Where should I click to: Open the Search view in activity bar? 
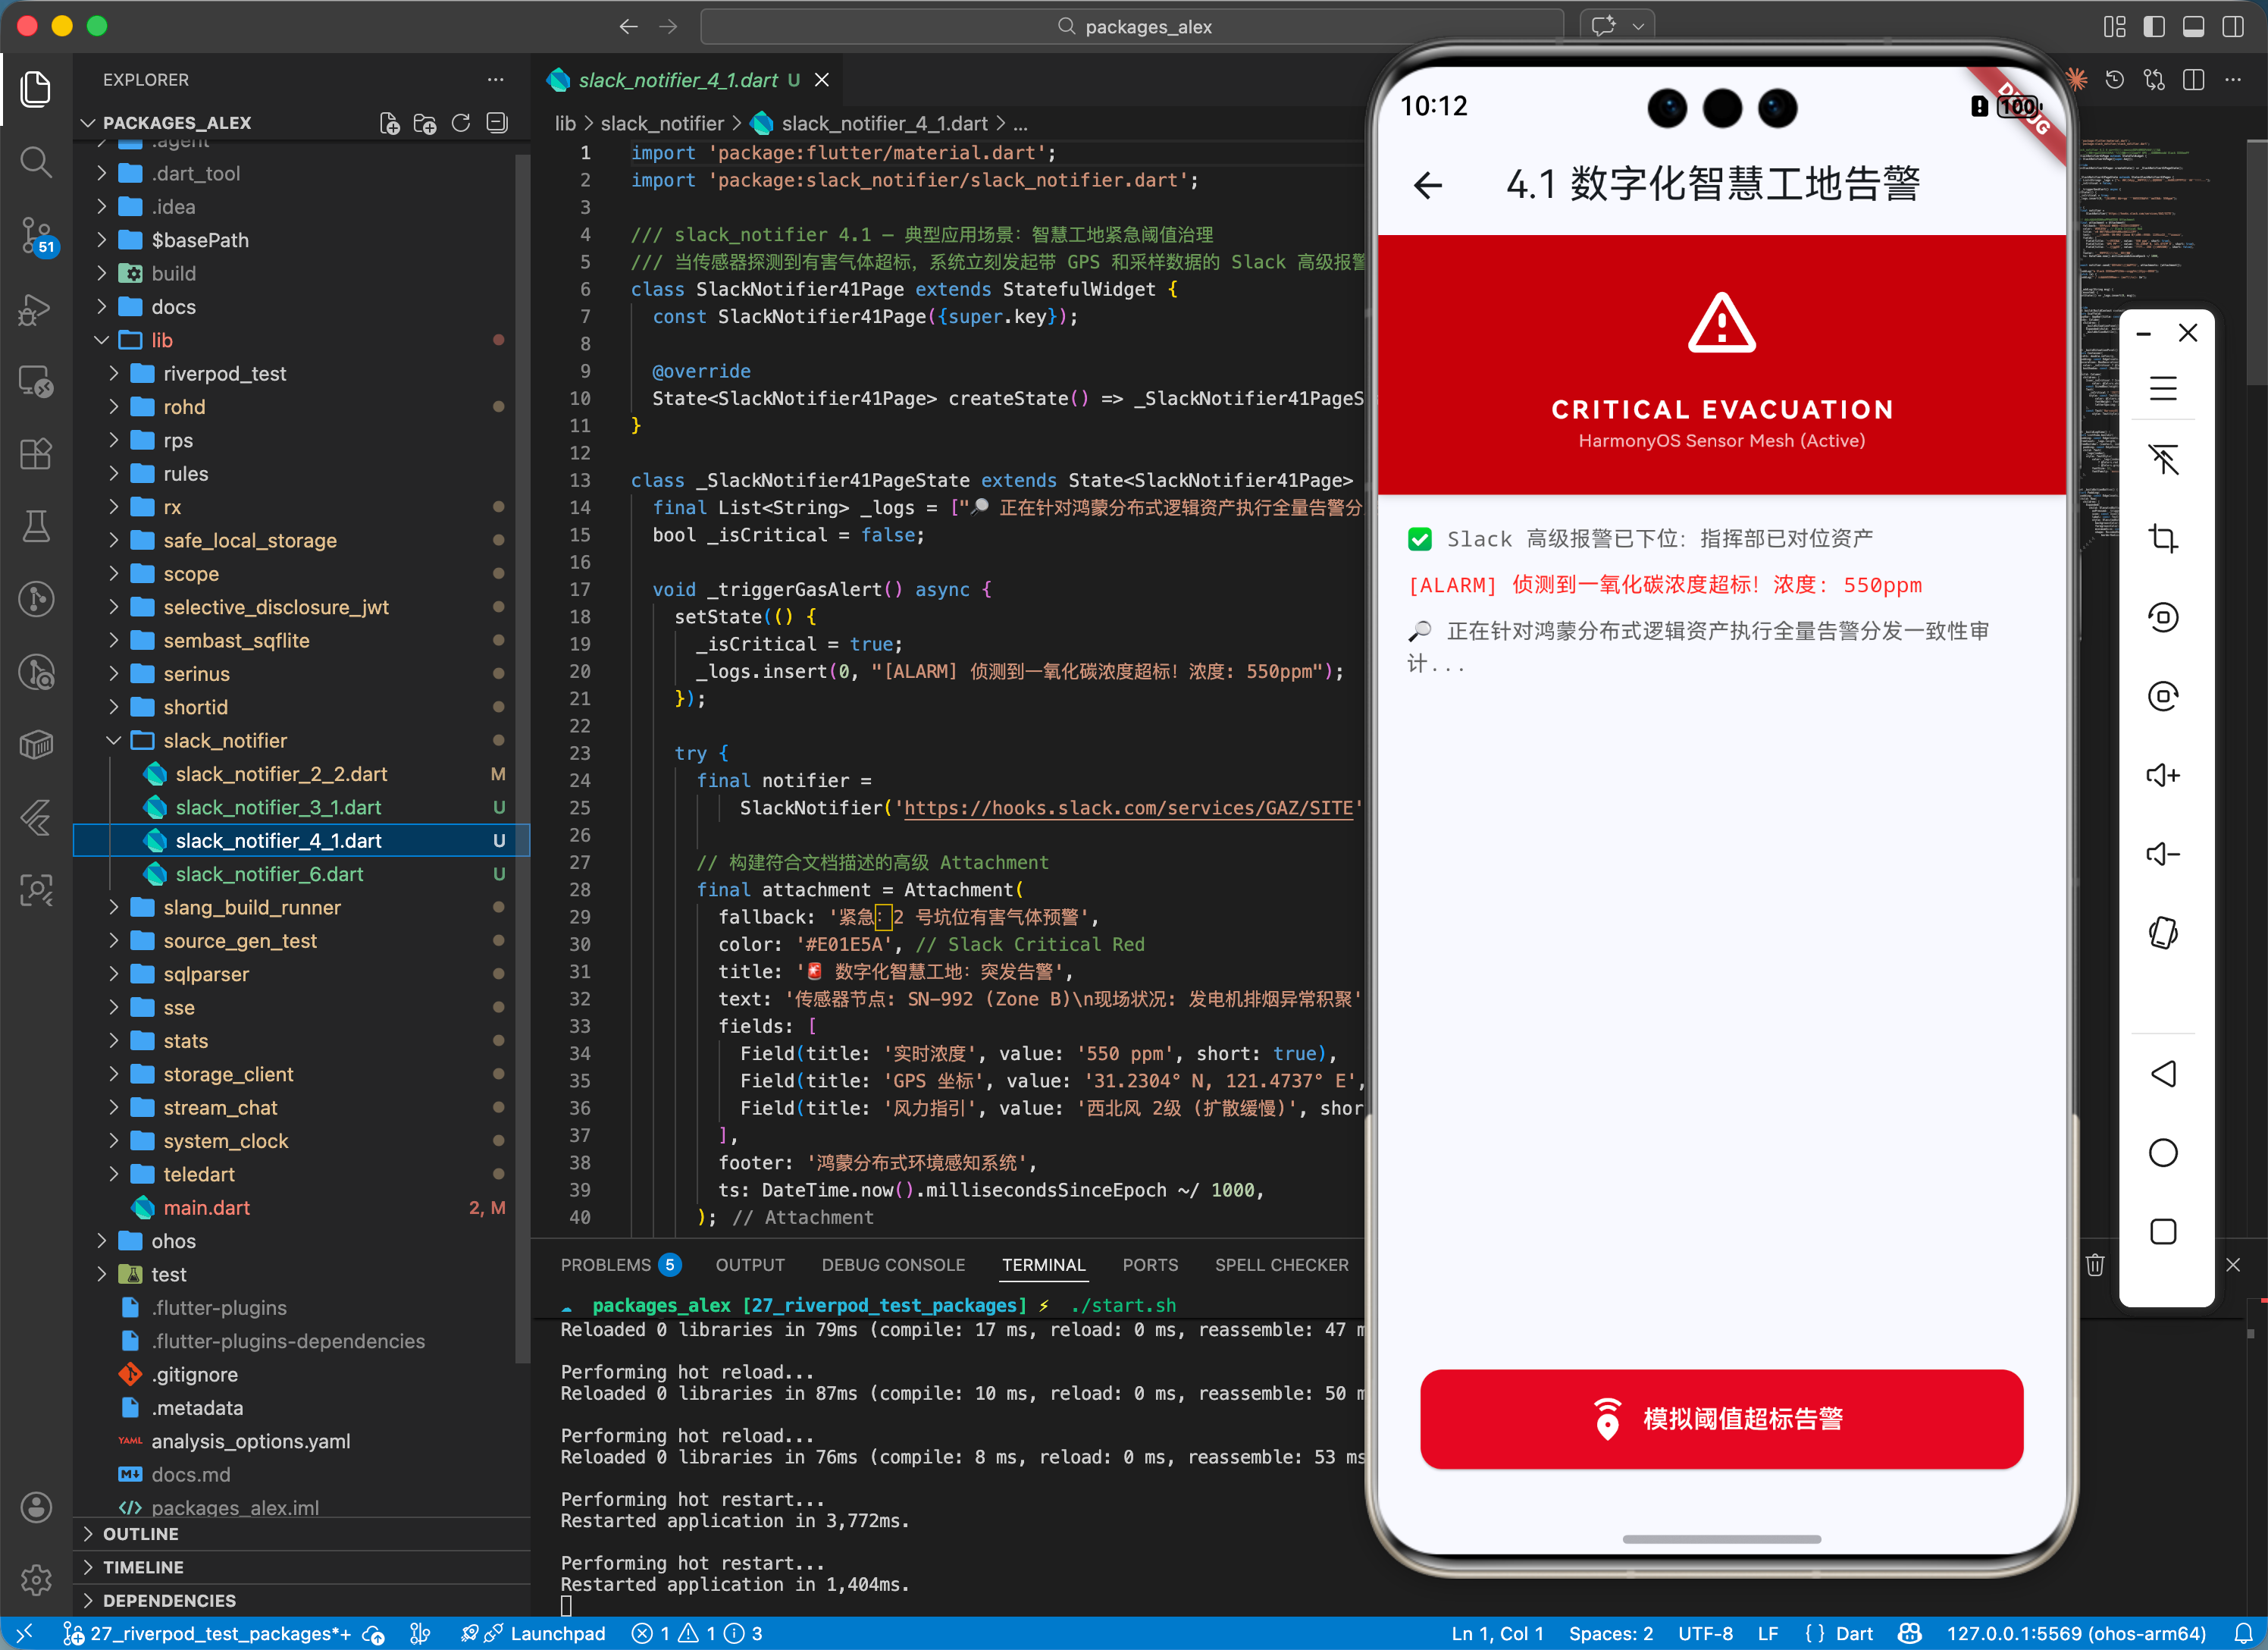(x=36, y=161)
